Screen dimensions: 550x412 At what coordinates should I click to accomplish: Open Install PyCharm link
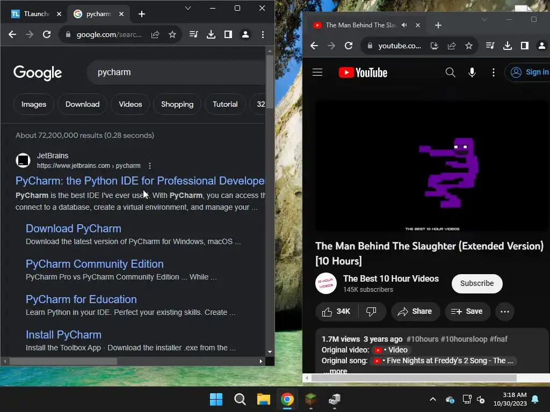tap(63, 335)
